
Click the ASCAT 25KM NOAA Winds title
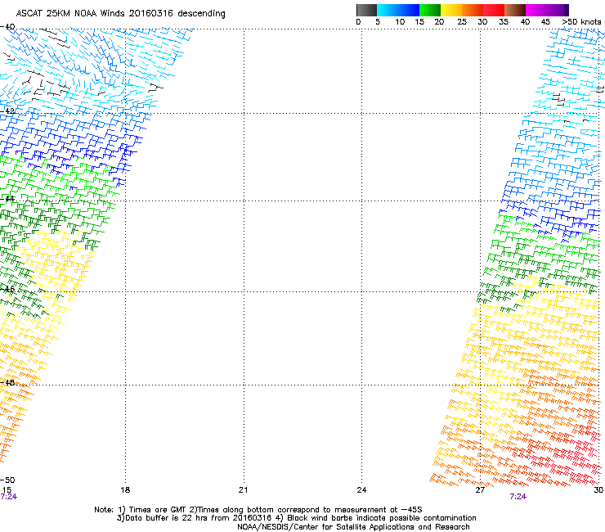120,13
